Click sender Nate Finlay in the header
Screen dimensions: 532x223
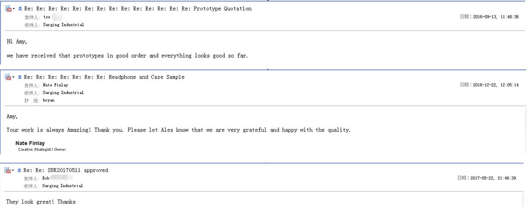pyautogui.click(x=55, y=85)
